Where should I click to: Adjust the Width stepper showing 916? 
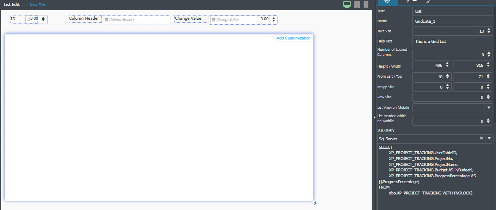[489, 65]
